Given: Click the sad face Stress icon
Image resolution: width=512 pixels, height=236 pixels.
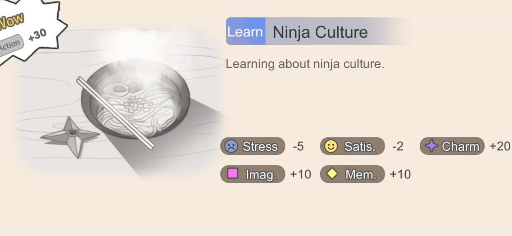Looking at the screenshot, I should (230, 146).
